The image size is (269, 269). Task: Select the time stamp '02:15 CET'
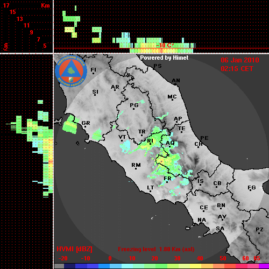point(237,69)
